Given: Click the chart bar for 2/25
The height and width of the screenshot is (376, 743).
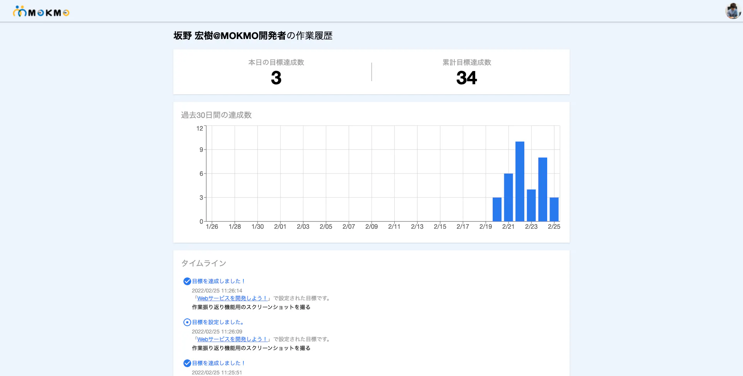Looking at the screenshot, I should click(554, 209).
